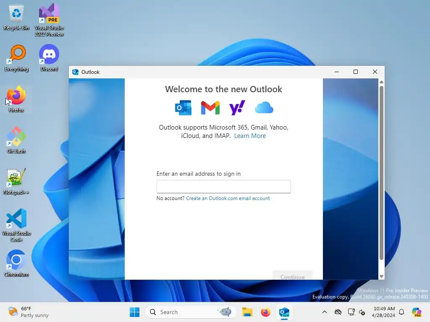Click the Outlook window scrollbar thumb
This screenshot has width=430, height=322.
click(x=381, y=172)
